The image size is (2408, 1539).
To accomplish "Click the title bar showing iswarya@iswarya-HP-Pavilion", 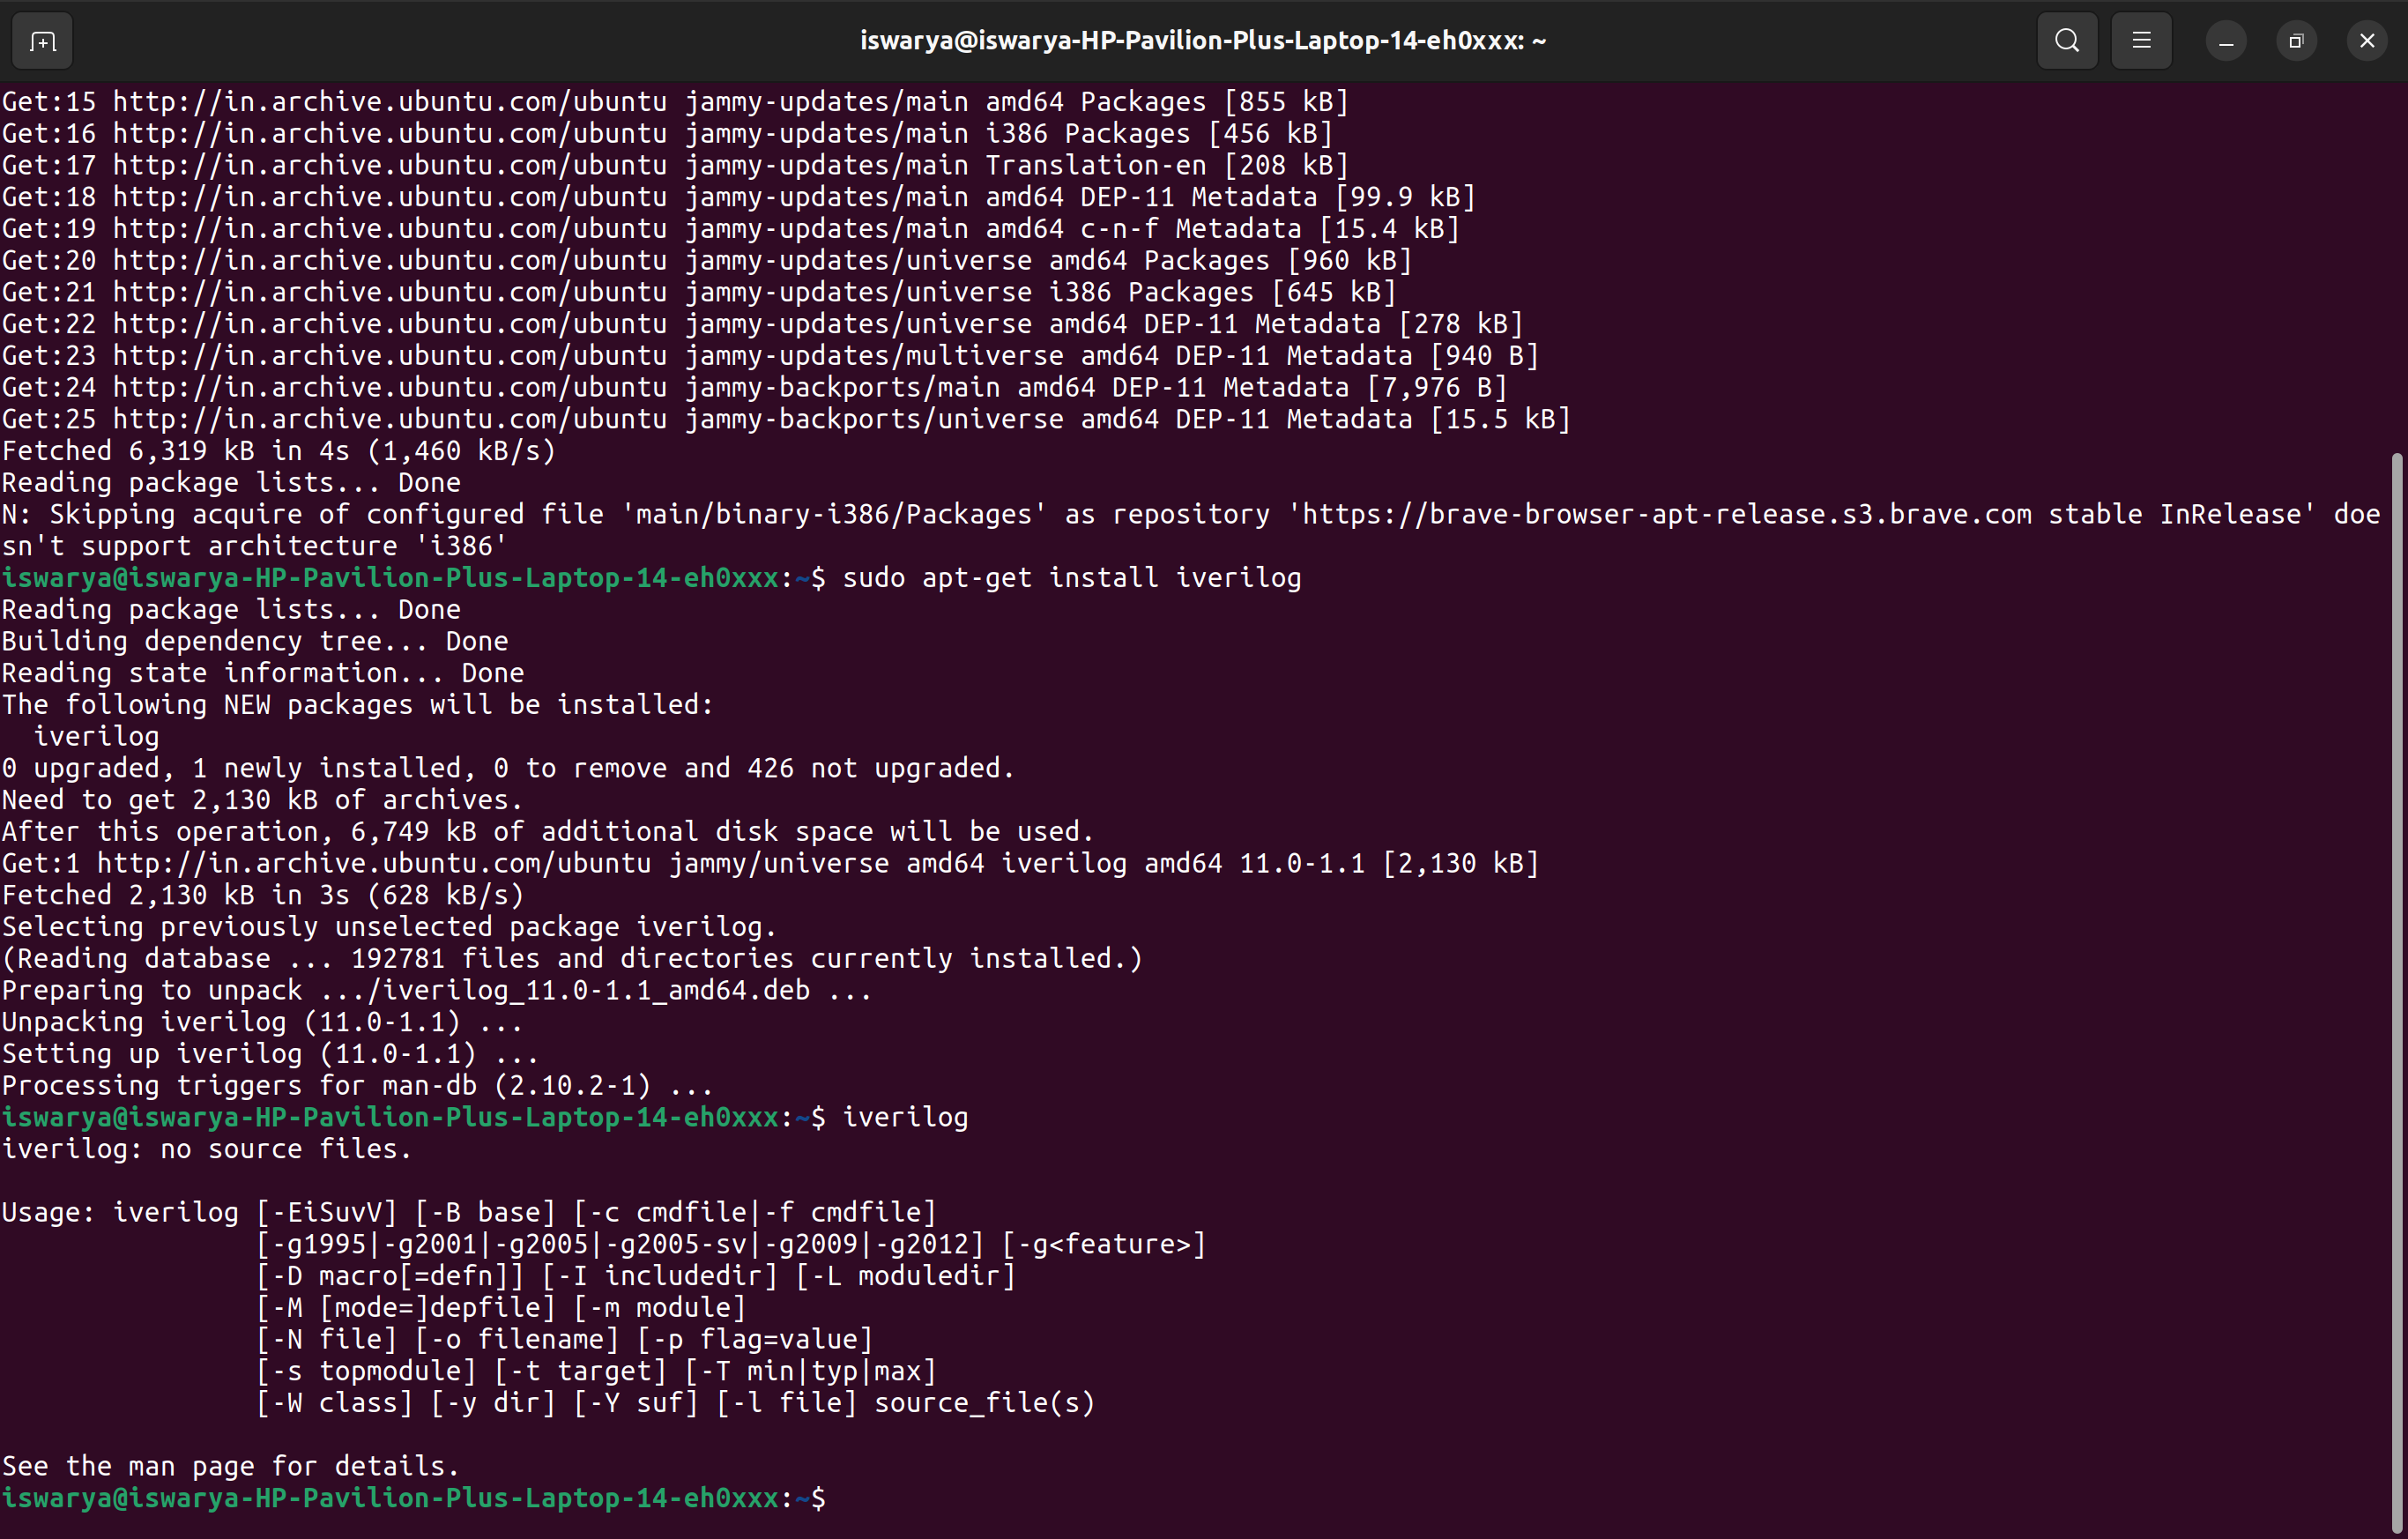I will click(1202, 40).
